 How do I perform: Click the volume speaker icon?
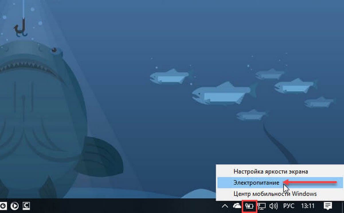(274, 206)
